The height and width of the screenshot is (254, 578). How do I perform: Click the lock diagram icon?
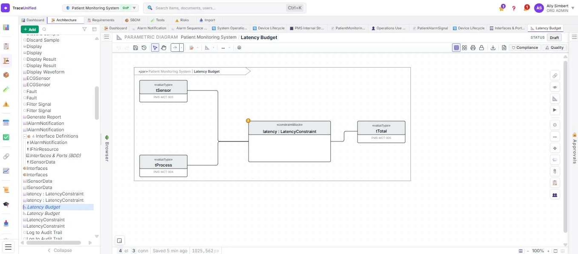481,48
